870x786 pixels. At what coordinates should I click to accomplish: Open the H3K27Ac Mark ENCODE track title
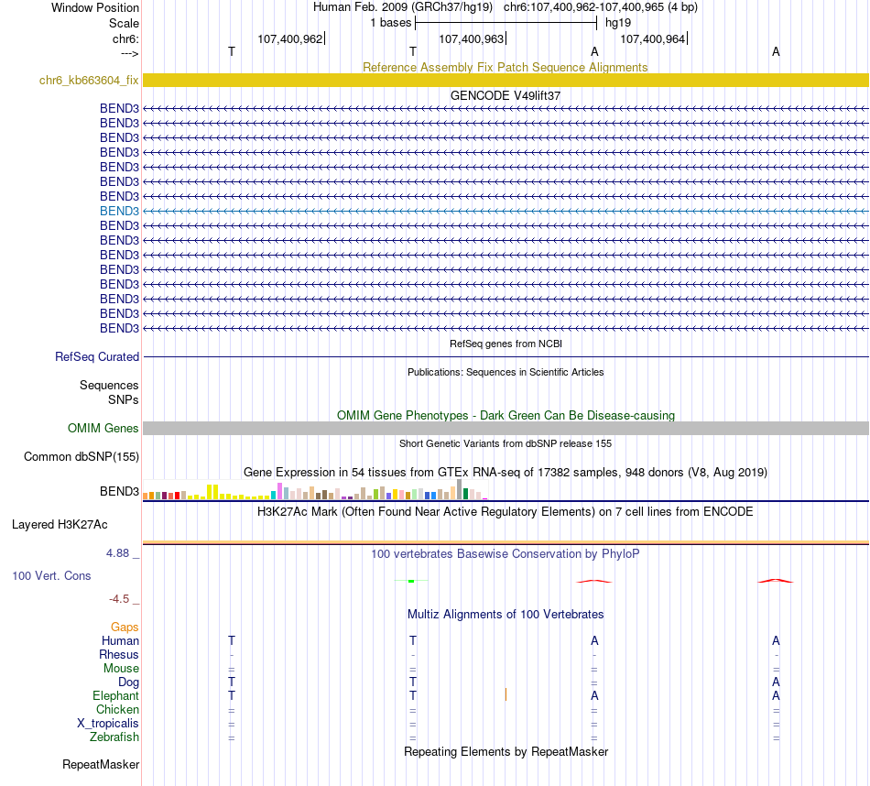tap(505, 511)
